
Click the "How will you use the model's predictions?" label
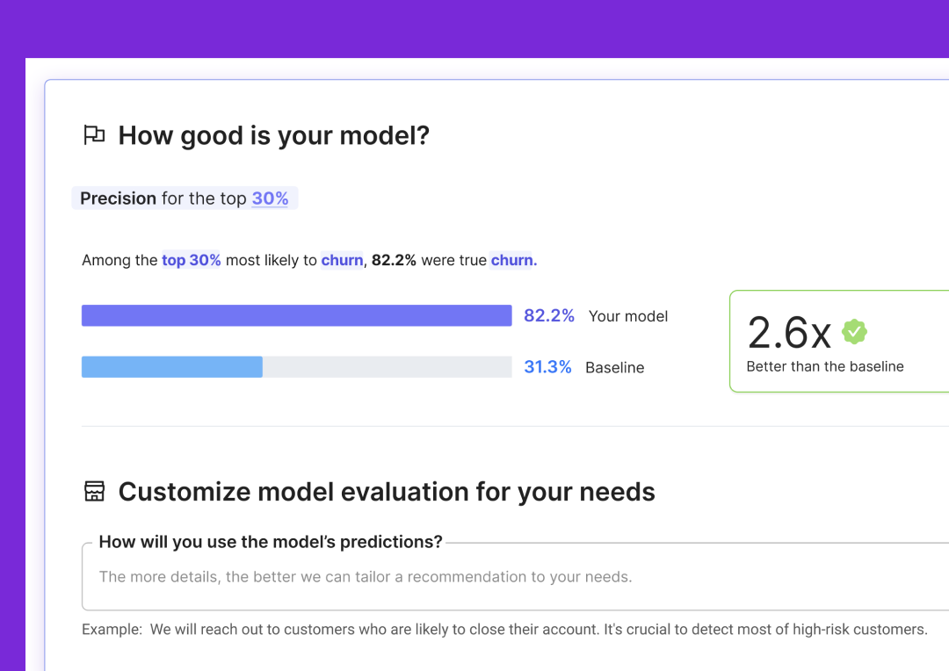pos(270,542)
